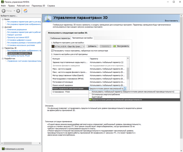Open the "Параметры 3D" menu

38,6
